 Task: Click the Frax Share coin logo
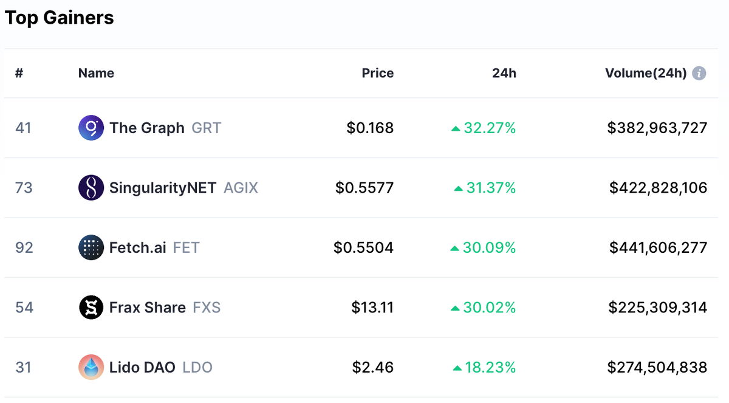click(x=91, y=308)
